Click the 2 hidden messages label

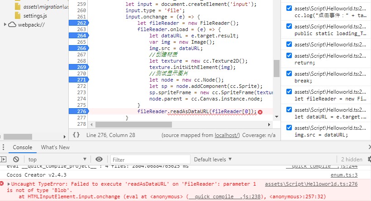[352, 160]
